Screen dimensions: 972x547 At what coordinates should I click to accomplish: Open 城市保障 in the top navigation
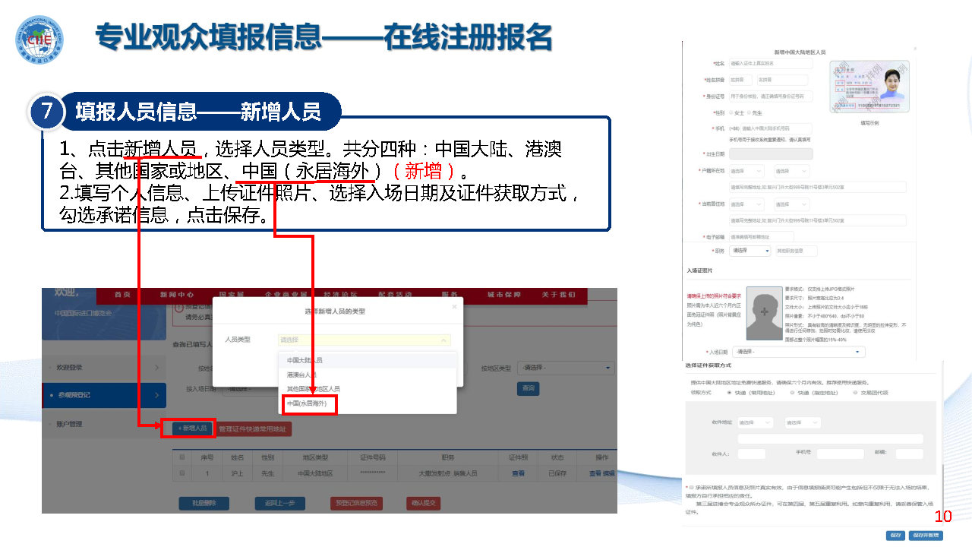[504, 295]
